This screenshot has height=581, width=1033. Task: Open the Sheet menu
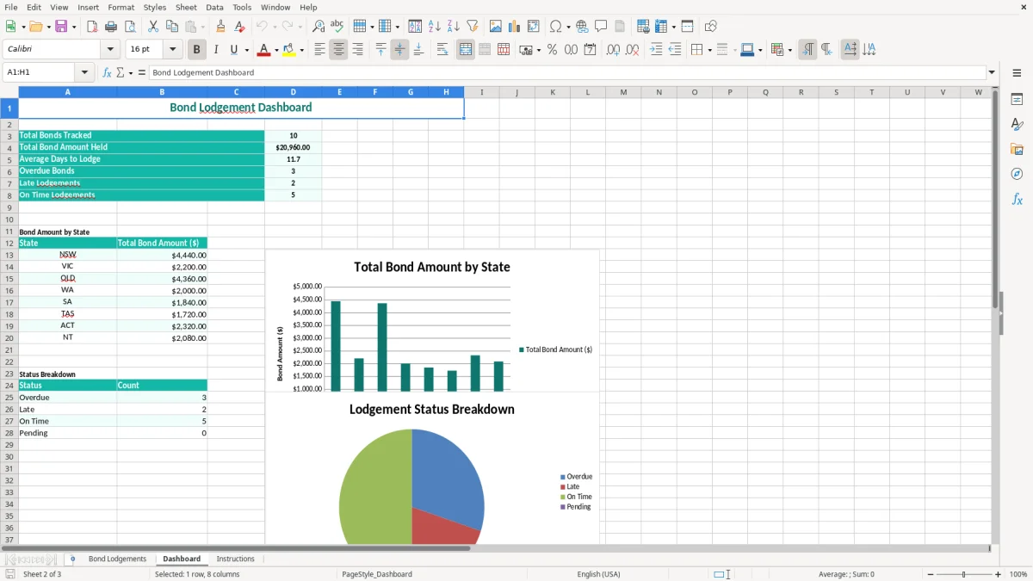(x=186, y=7)
